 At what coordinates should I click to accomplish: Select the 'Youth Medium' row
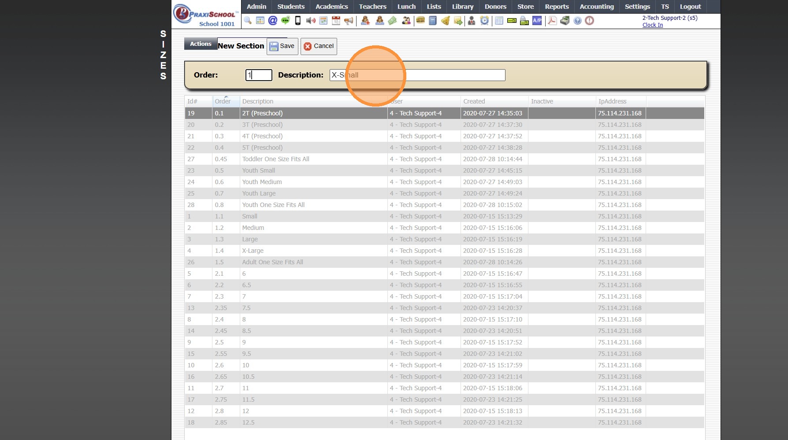(444, 182)
